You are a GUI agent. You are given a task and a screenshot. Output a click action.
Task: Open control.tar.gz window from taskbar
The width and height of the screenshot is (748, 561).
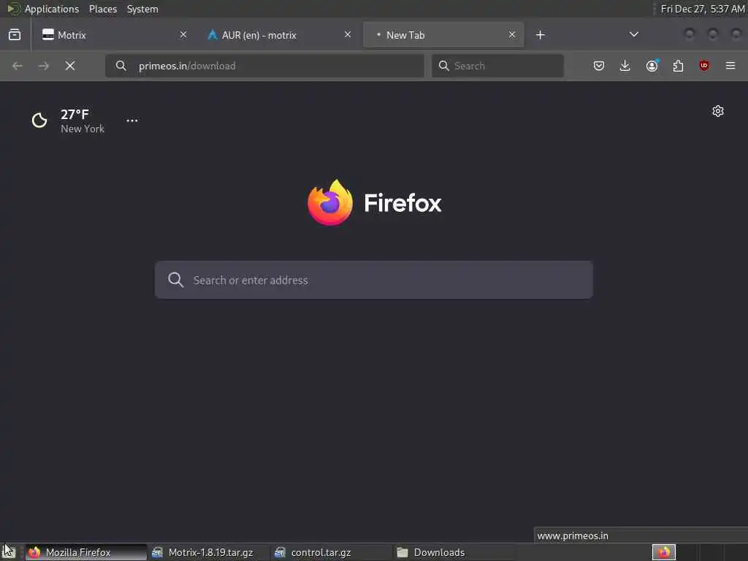click(332, 552)
